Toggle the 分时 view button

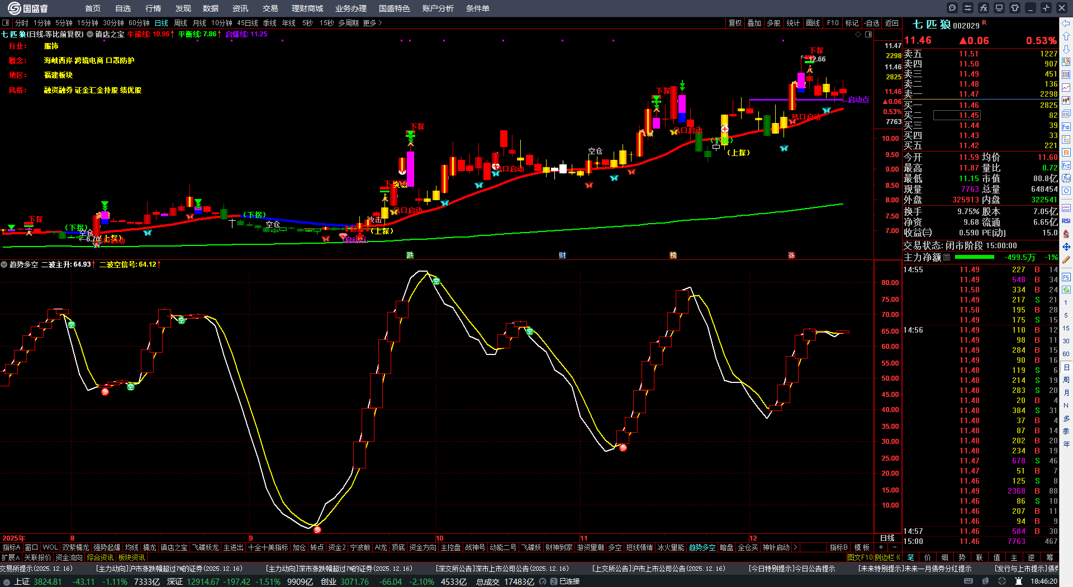pos(22,23)
